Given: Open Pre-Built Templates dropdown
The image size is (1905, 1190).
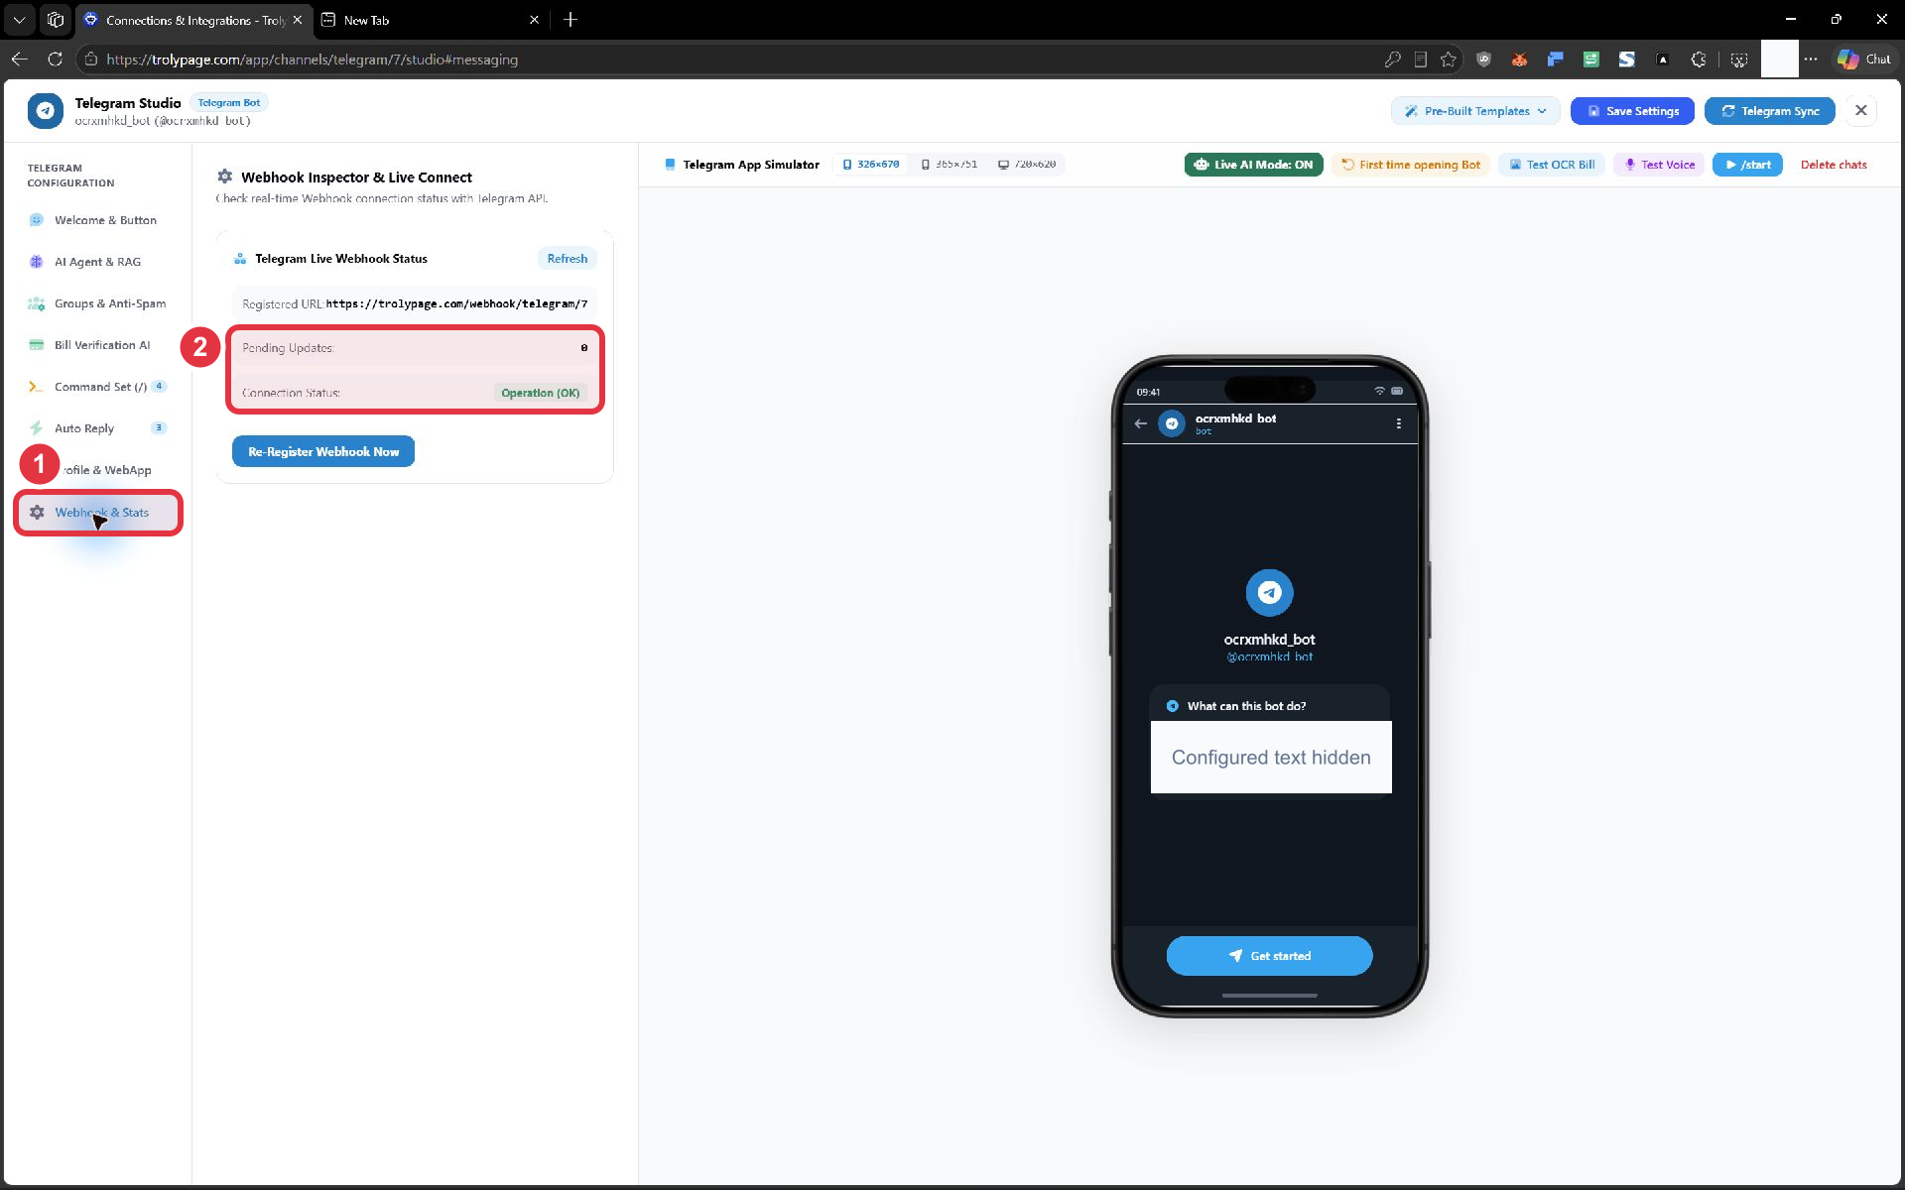Looking at the screenshot, I should coord(1475,111).
